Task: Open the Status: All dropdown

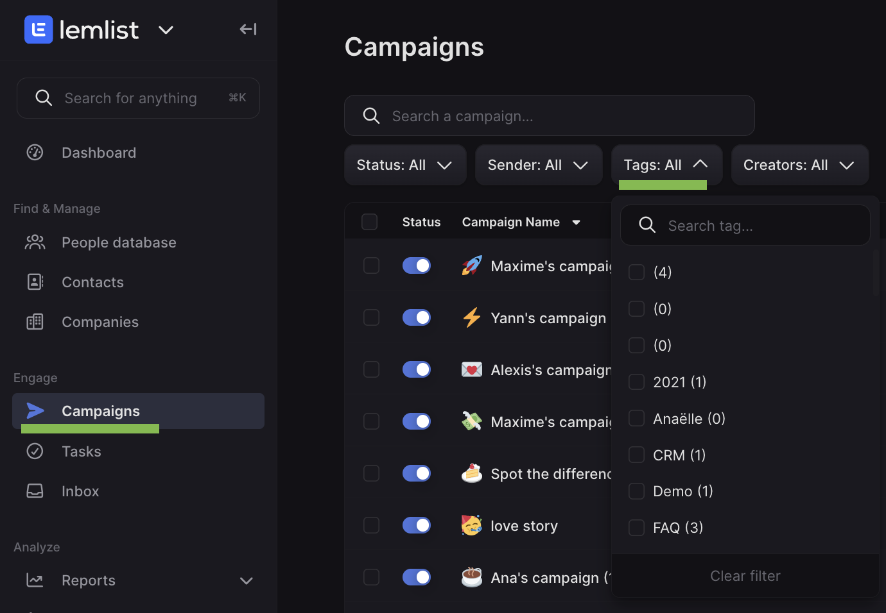Action: tap(405, 165)
